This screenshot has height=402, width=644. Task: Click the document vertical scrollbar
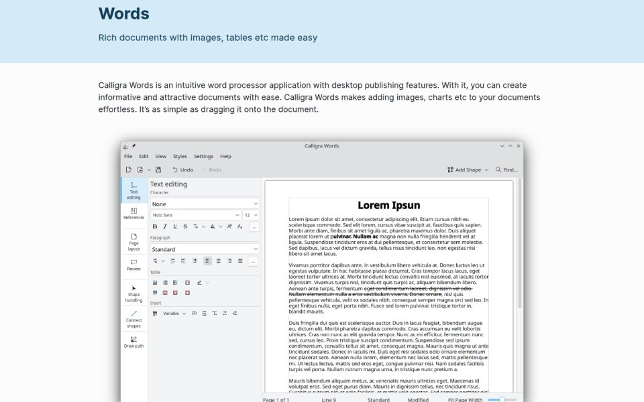(x=519, y=244)
